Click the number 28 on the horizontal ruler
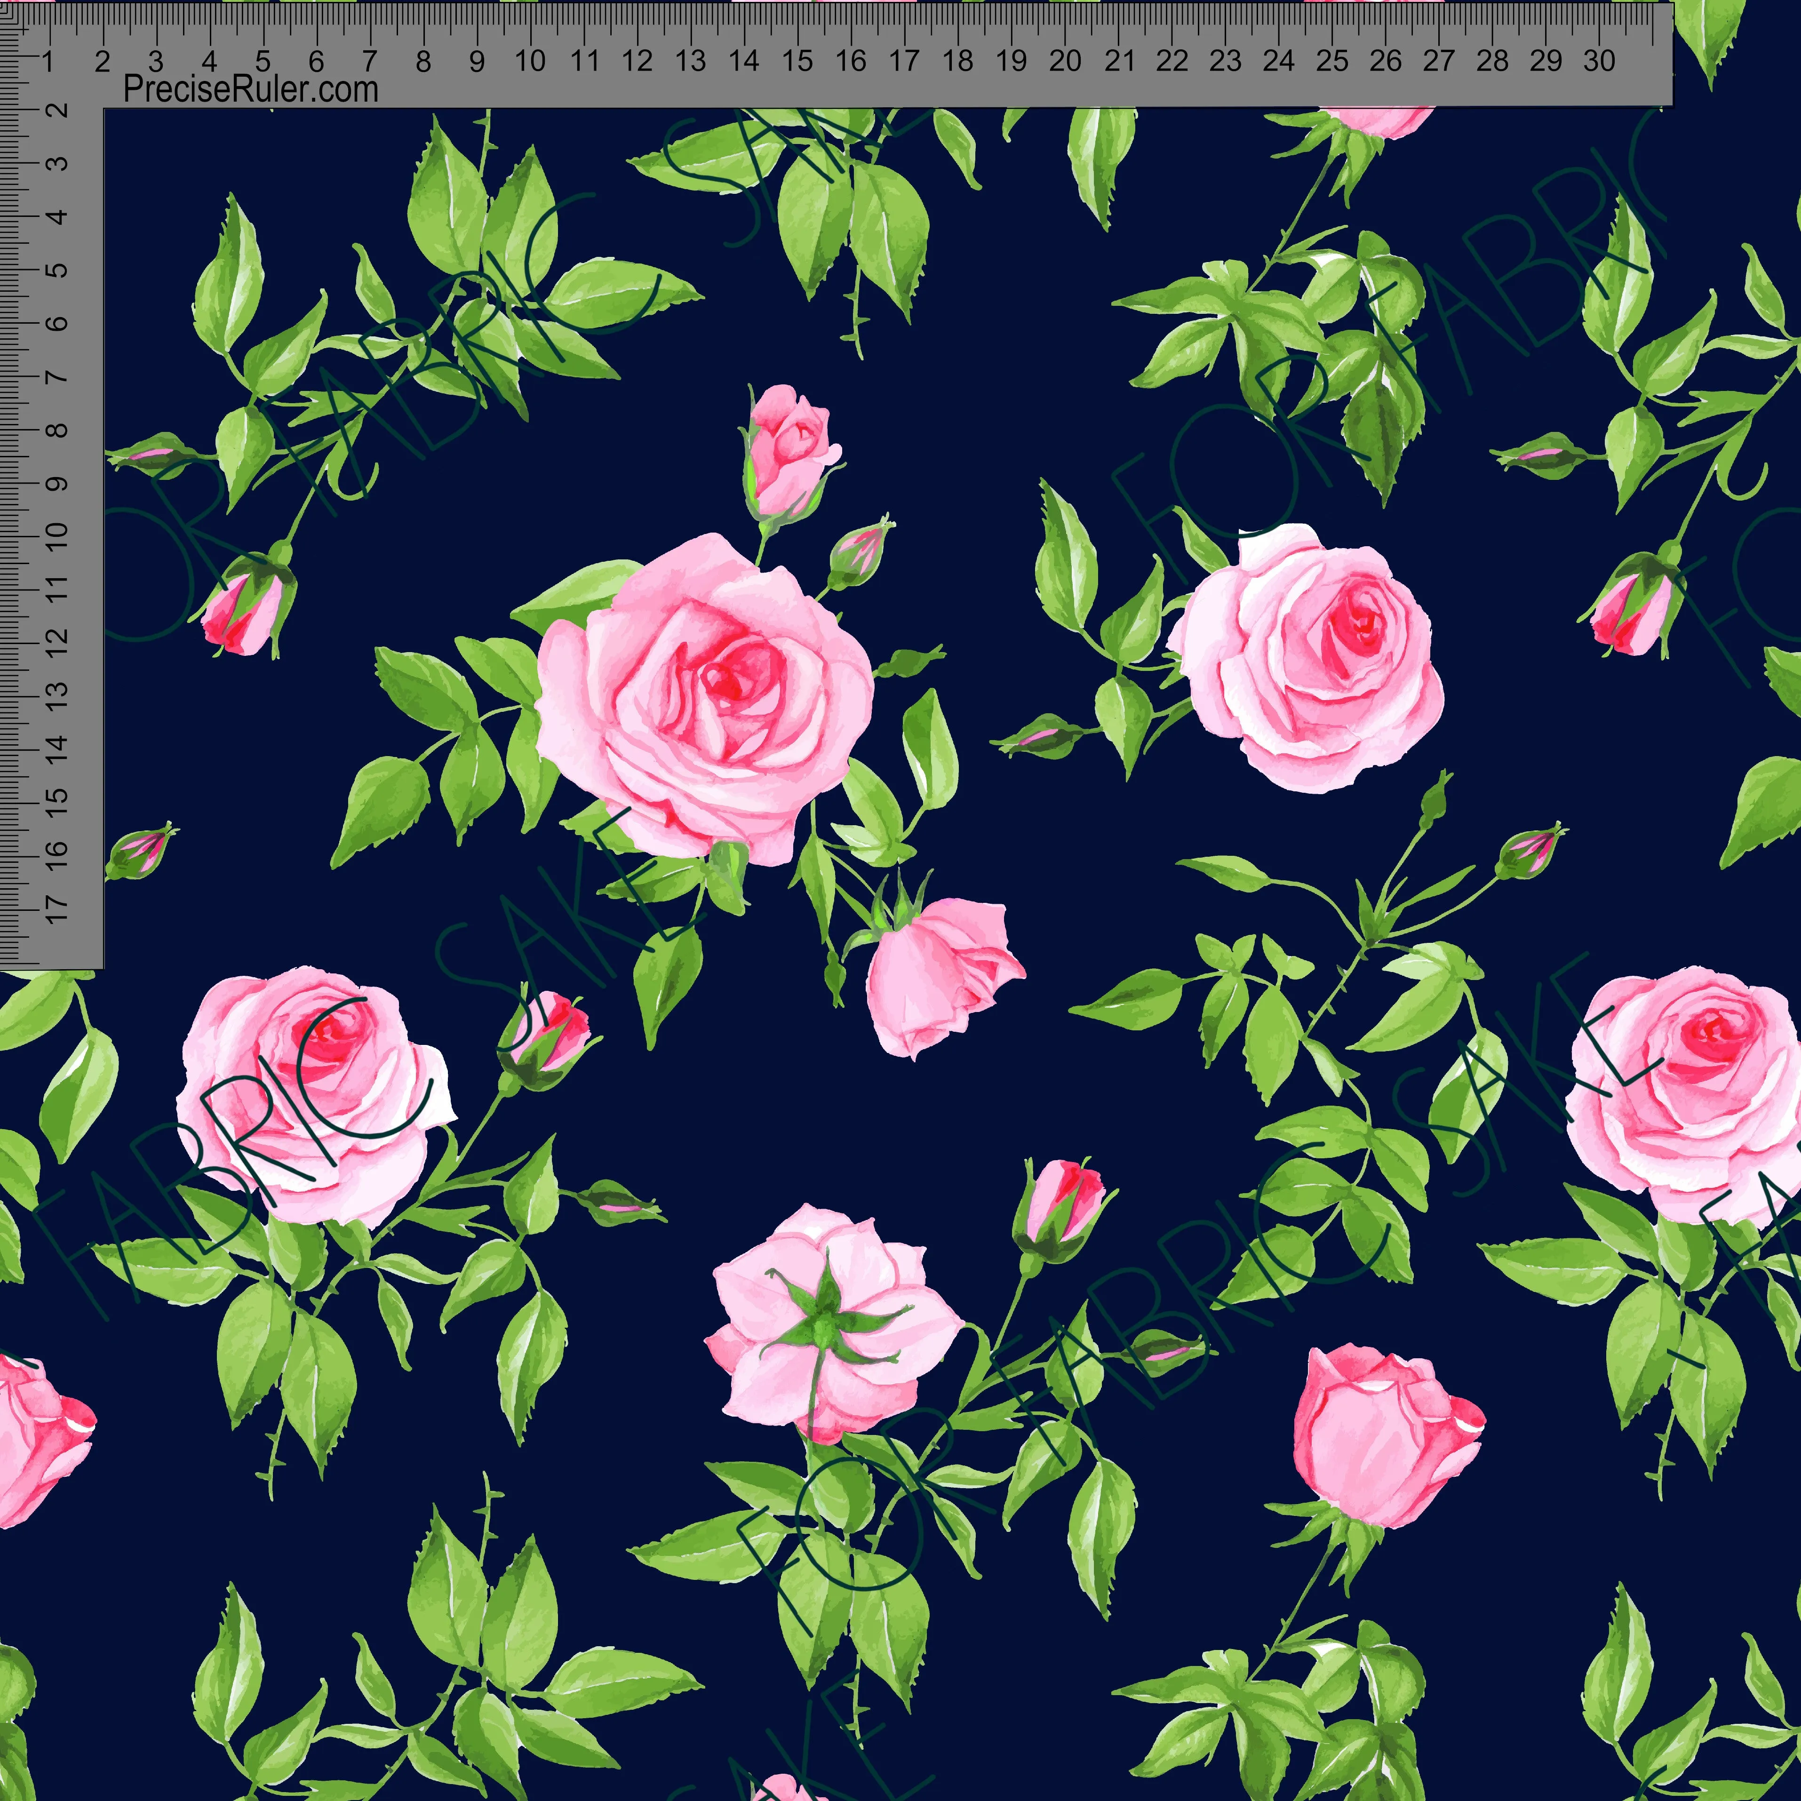 pos(1492,61)
